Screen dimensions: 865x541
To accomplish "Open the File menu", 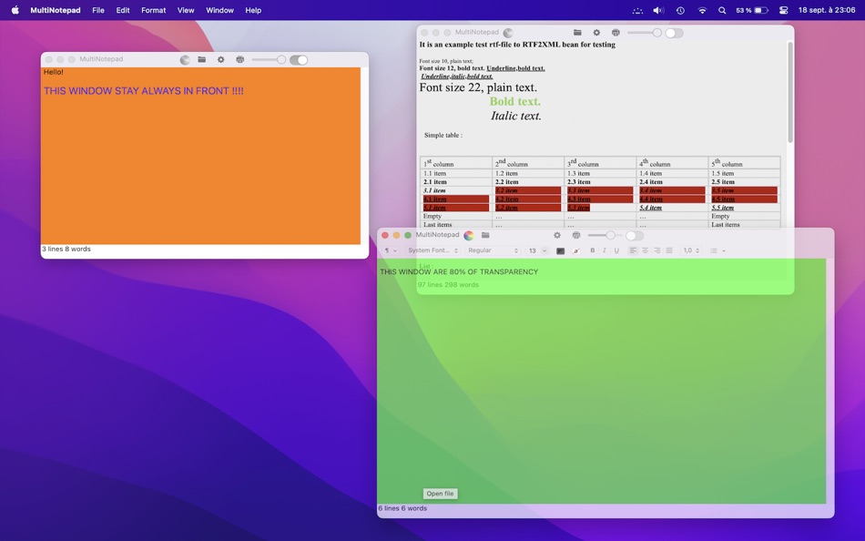I will (98, 11).
